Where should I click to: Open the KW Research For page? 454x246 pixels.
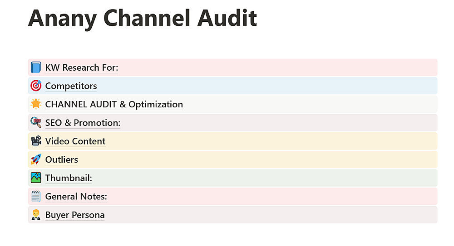pyautogui.click(x=82, y=68)
